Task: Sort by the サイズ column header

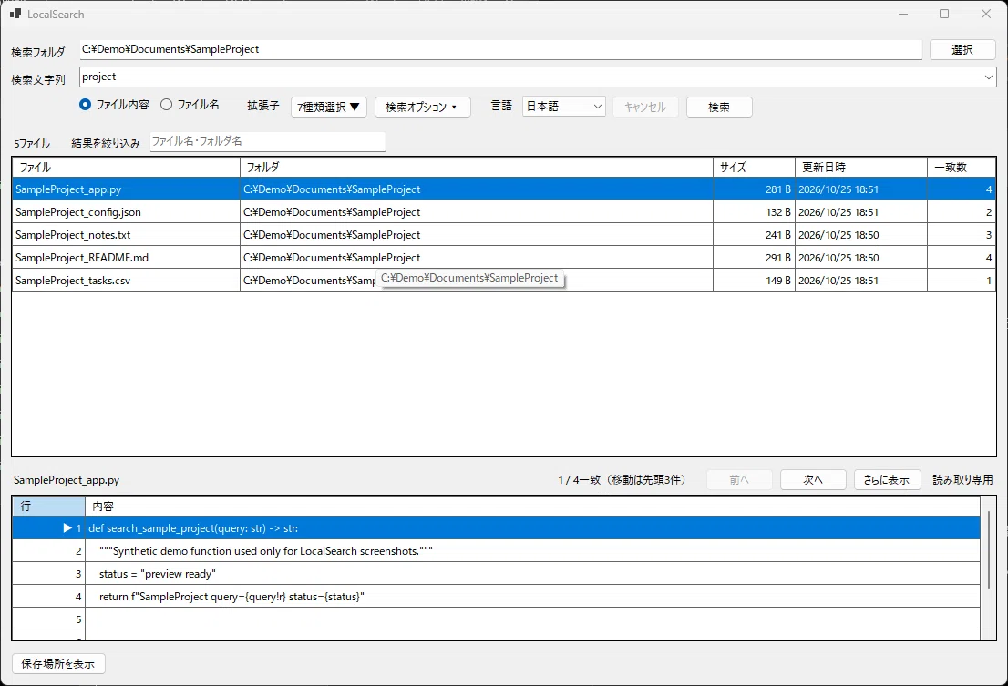Action: 754,167
